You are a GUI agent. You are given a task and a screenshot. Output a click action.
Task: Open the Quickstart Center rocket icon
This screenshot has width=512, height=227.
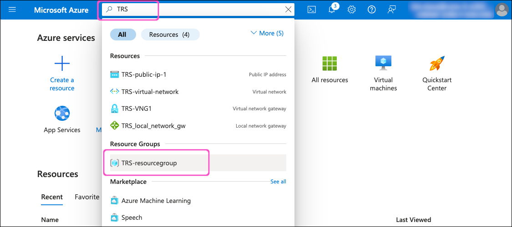click(x=436, y=64)
